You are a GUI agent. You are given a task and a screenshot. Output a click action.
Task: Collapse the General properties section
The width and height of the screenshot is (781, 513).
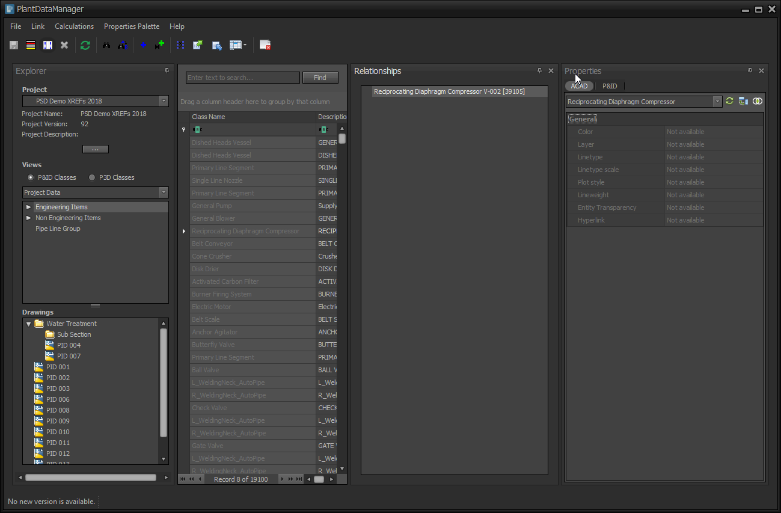point(583,119)
